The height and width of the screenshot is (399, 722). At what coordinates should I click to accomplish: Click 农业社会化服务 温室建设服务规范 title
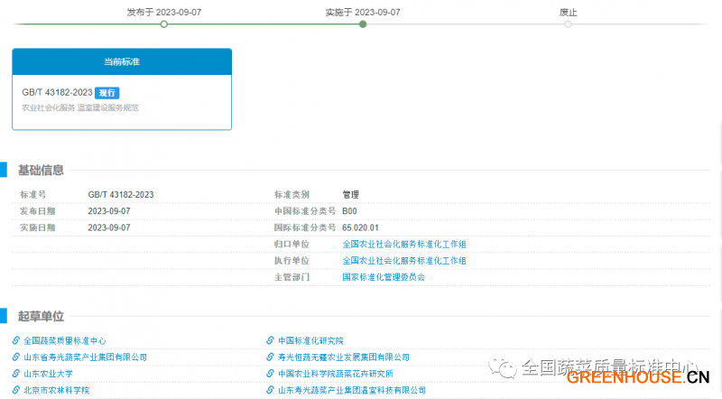click(80, 107)
